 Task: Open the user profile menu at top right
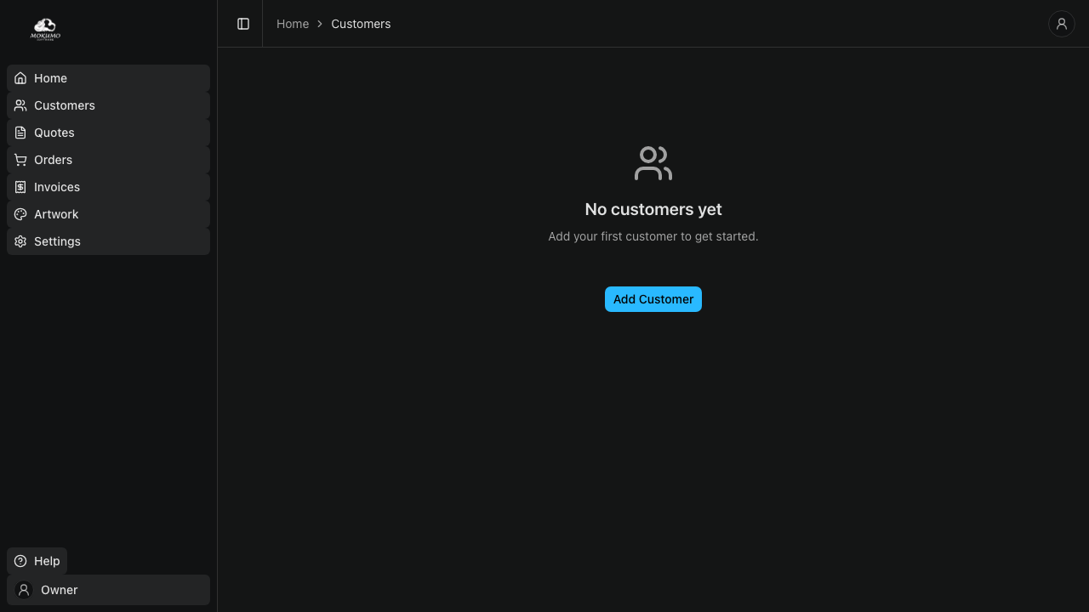click(x=1061, y=24)
